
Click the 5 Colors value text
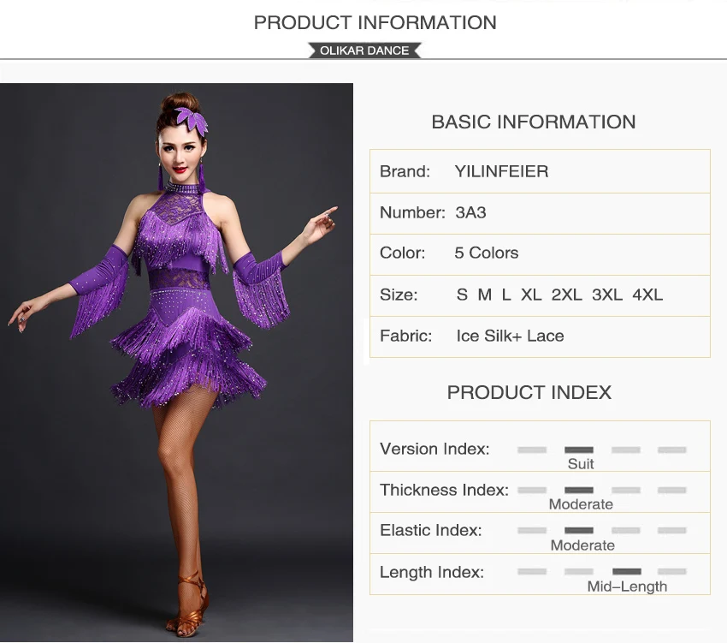point(487,253)
